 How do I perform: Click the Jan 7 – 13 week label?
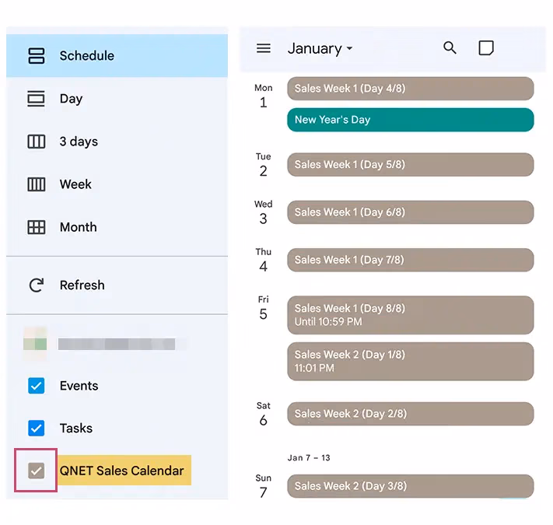(x=309, y=457)
